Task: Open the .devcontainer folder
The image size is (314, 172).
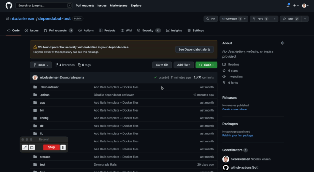Action: pyautogui.click(x=49, y=87)
